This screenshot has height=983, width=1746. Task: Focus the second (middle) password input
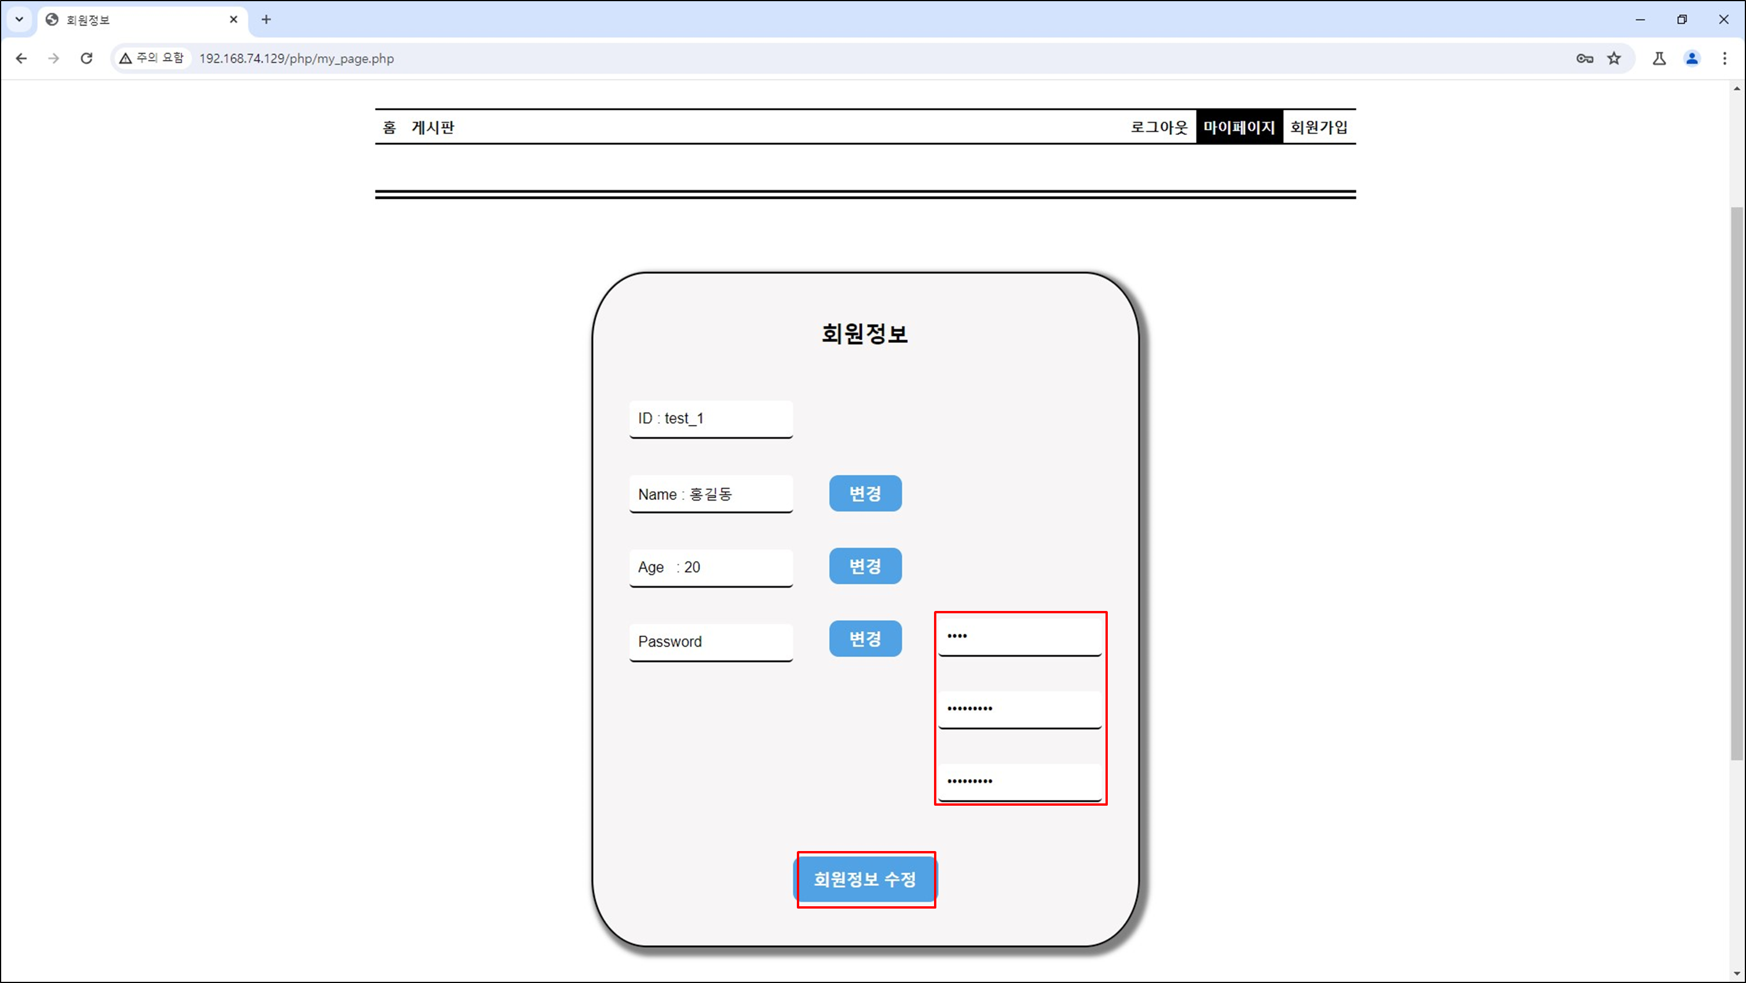coord(1020,709)
